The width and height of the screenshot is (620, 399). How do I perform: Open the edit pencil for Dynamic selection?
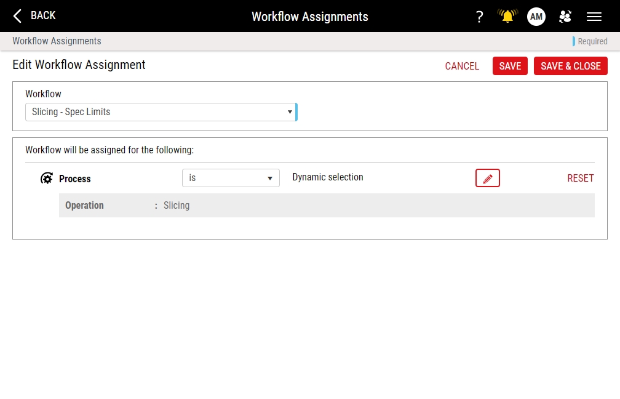pyautogui.click(x=487, y=178)
